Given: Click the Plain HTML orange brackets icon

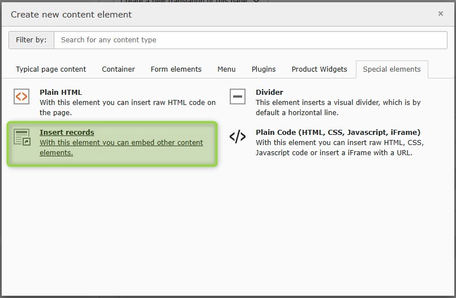Looking at the screenshot, I should pyautogui.click(x=21, y=97).
